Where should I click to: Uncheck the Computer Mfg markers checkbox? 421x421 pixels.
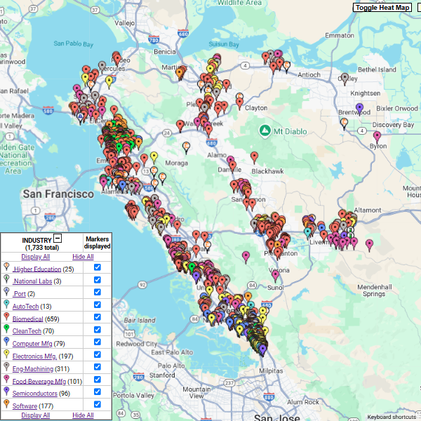pos(98,342)
